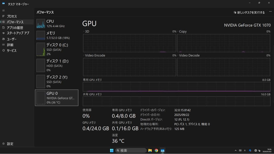Open the more options ellipsis menu
Viewport: 274px width, 154px height.
pyautogui.click(x=270, y=12)
